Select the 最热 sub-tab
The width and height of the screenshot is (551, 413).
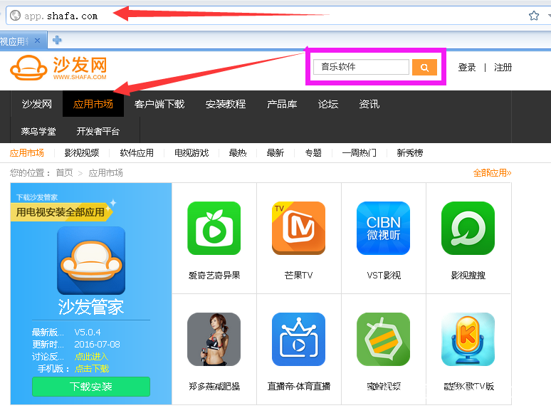[x=238, y=153]
